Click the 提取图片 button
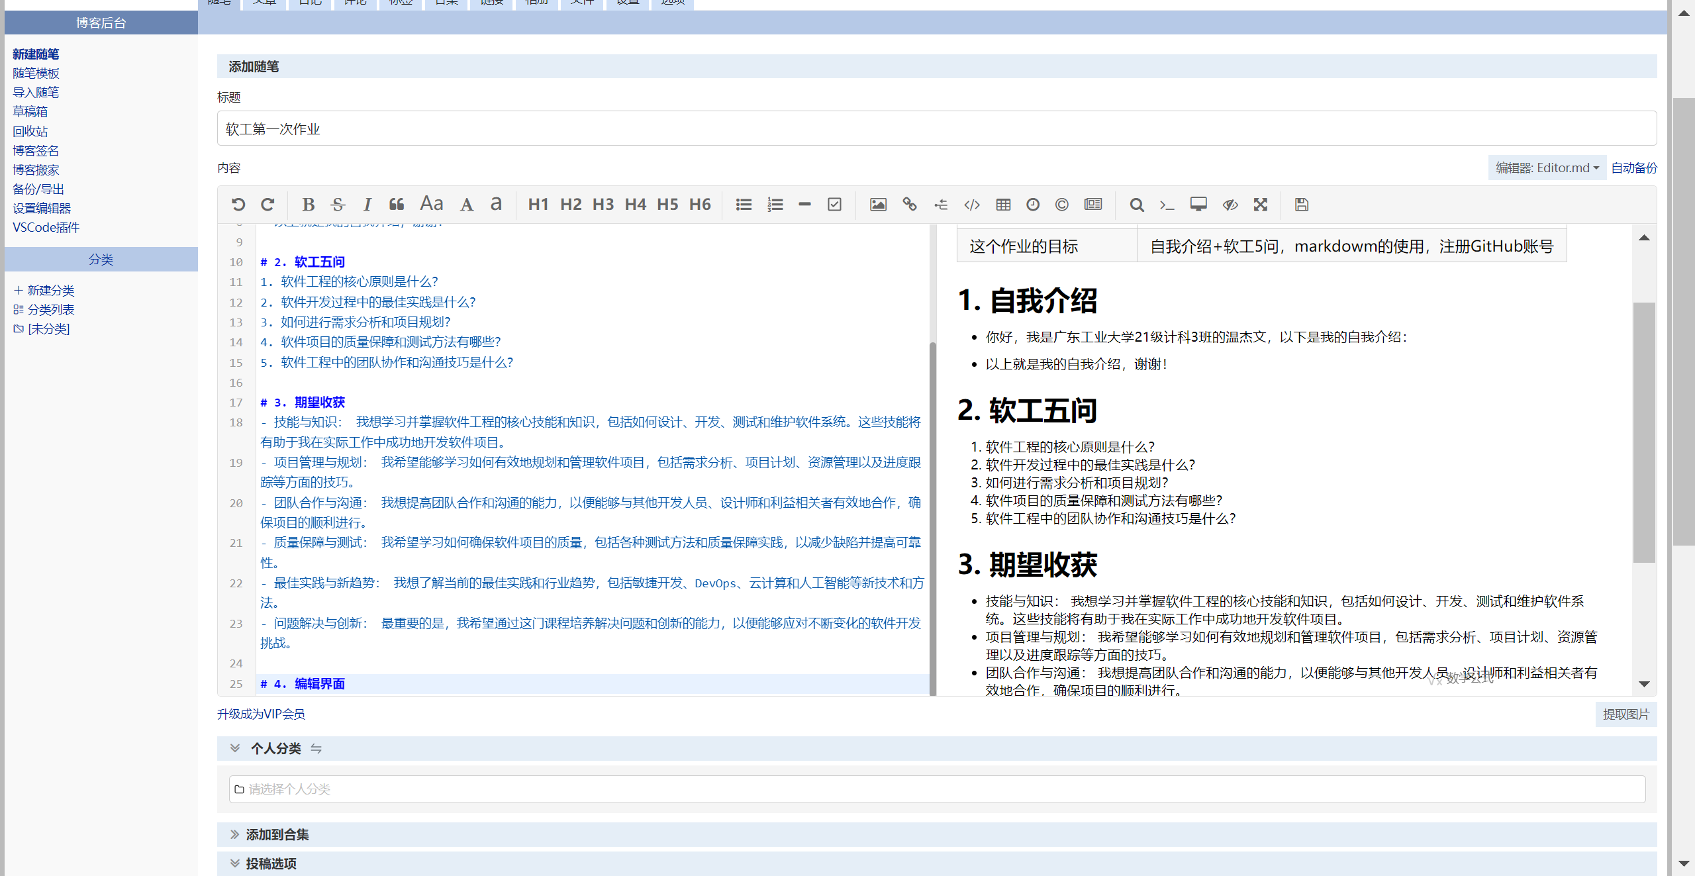1695x876 pixels. [x=1625, y=714]
